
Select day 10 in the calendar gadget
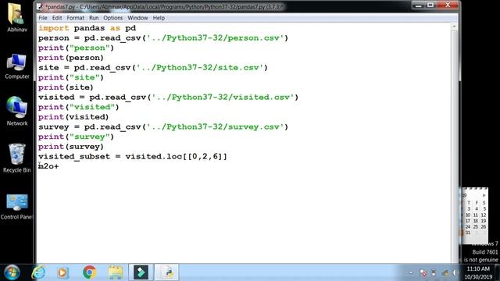click(468, 215)
